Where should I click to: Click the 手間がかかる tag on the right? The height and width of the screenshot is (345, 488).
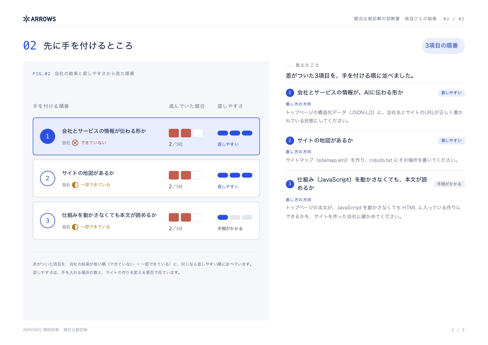point(449,184)
